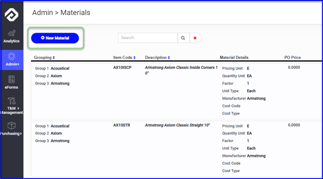This screenshot has width=323, height=179.
Task: Open Admin gear icon in sidebar
Action: coord(11,56)
